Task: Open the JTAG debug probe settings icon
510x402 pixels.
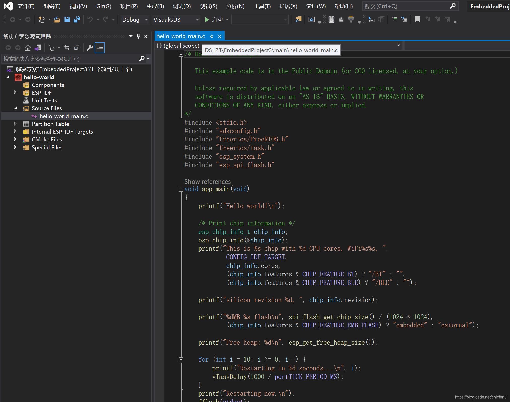Action: (x=352, y=19)
